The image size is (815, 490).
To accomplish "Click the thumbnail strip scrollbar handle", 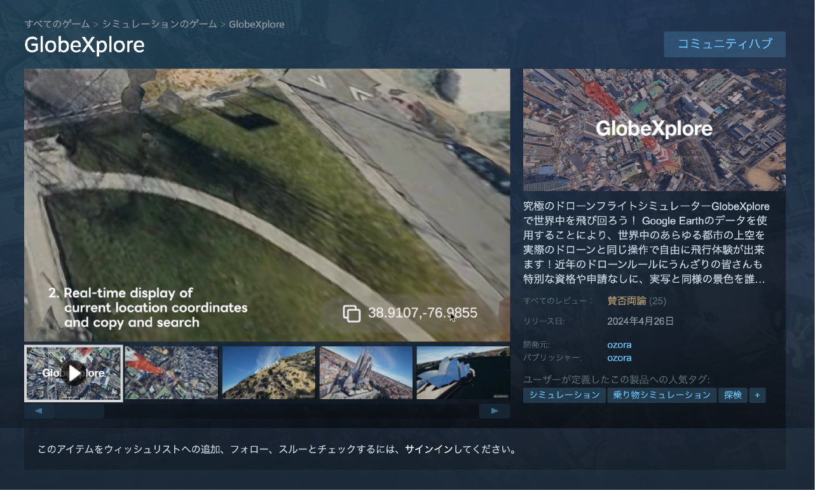I will point(79,411).
